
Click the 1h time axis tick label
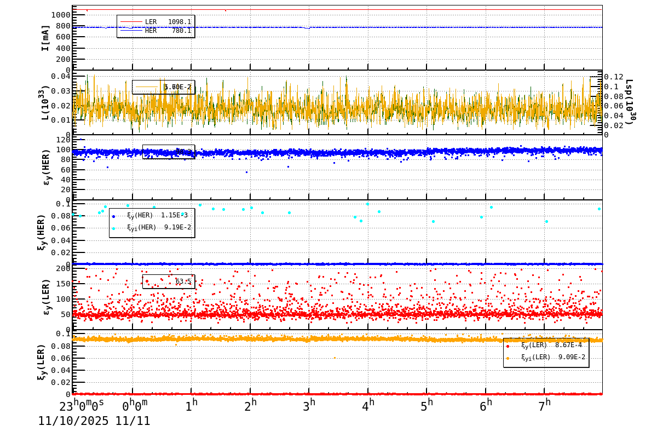click(191, 406)
